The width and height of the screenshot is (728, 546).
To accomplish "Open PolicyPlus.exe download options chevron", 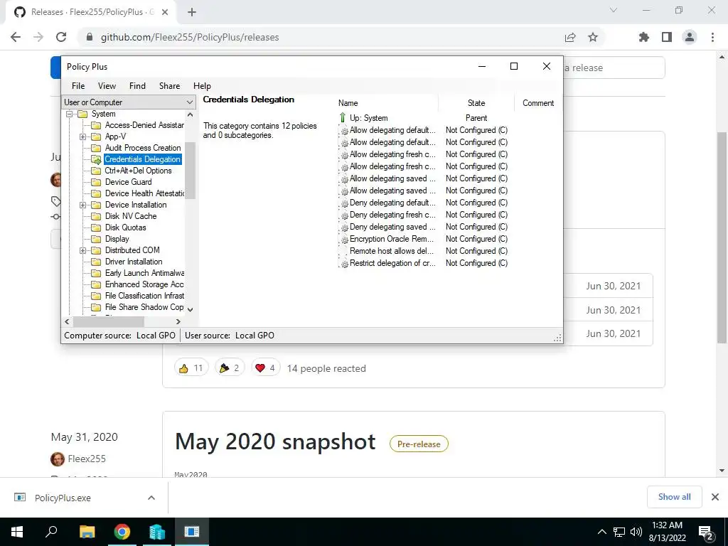I will (151, 498).
